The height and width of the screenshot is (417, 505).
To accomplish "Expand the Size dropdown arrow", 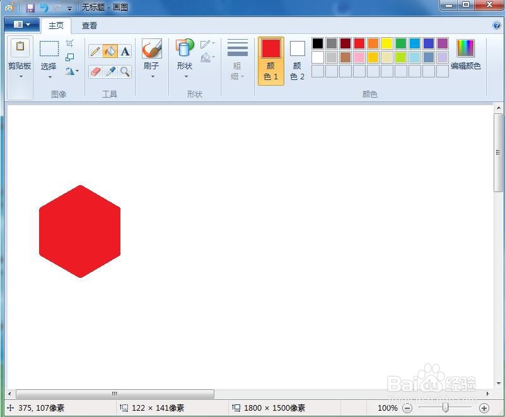I will (x=243, y=77).
